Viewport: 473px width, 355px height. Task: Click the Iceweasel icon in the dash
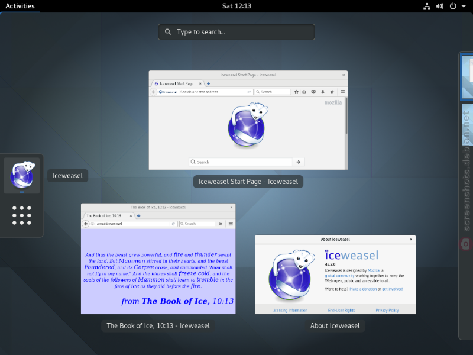coord(22,175)
